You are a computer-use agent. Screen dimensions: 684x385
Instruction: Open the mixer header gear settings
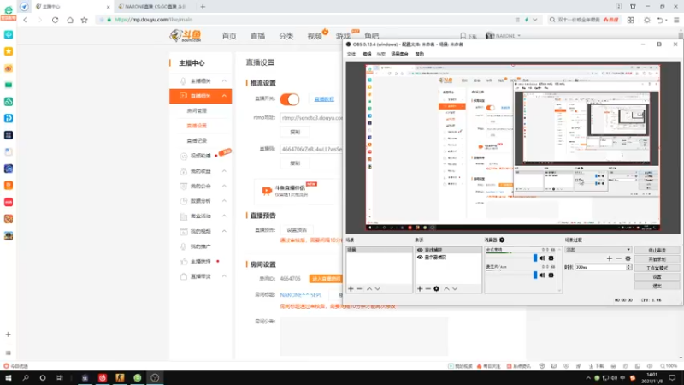coord(502,240)
